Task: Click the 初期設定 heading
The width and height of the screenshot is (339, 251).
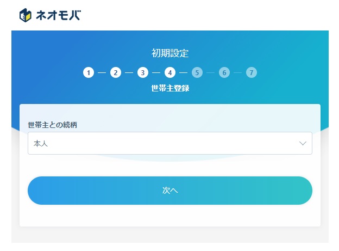Action: [170, 53]
